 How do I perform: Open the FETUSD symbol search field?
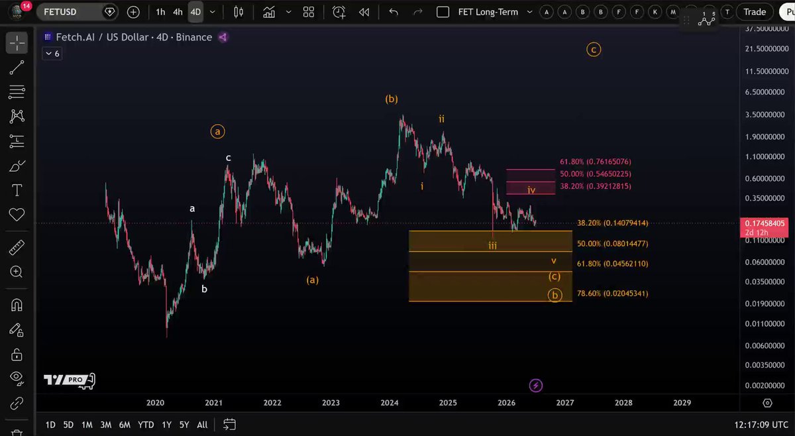click(x=78, y=12)
